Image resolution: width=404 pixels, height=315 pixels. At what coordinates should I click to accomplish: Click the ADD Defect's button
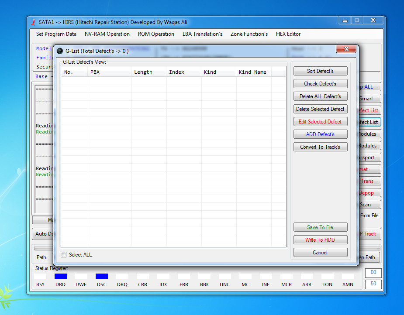click(320, 134)
